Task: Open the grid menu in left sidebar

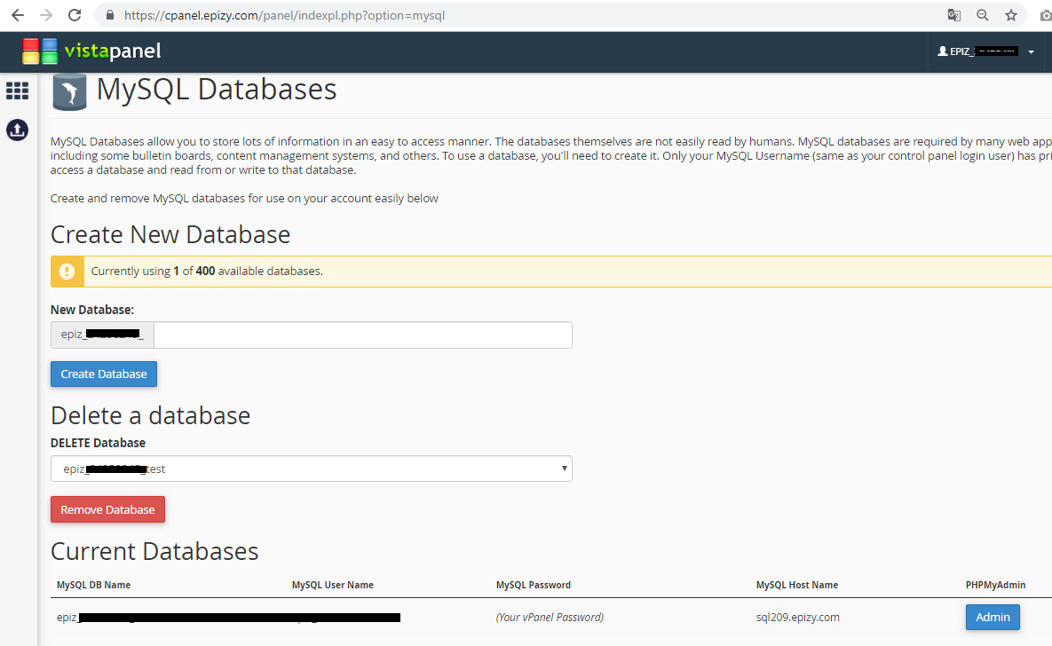Action: (17, 91)
